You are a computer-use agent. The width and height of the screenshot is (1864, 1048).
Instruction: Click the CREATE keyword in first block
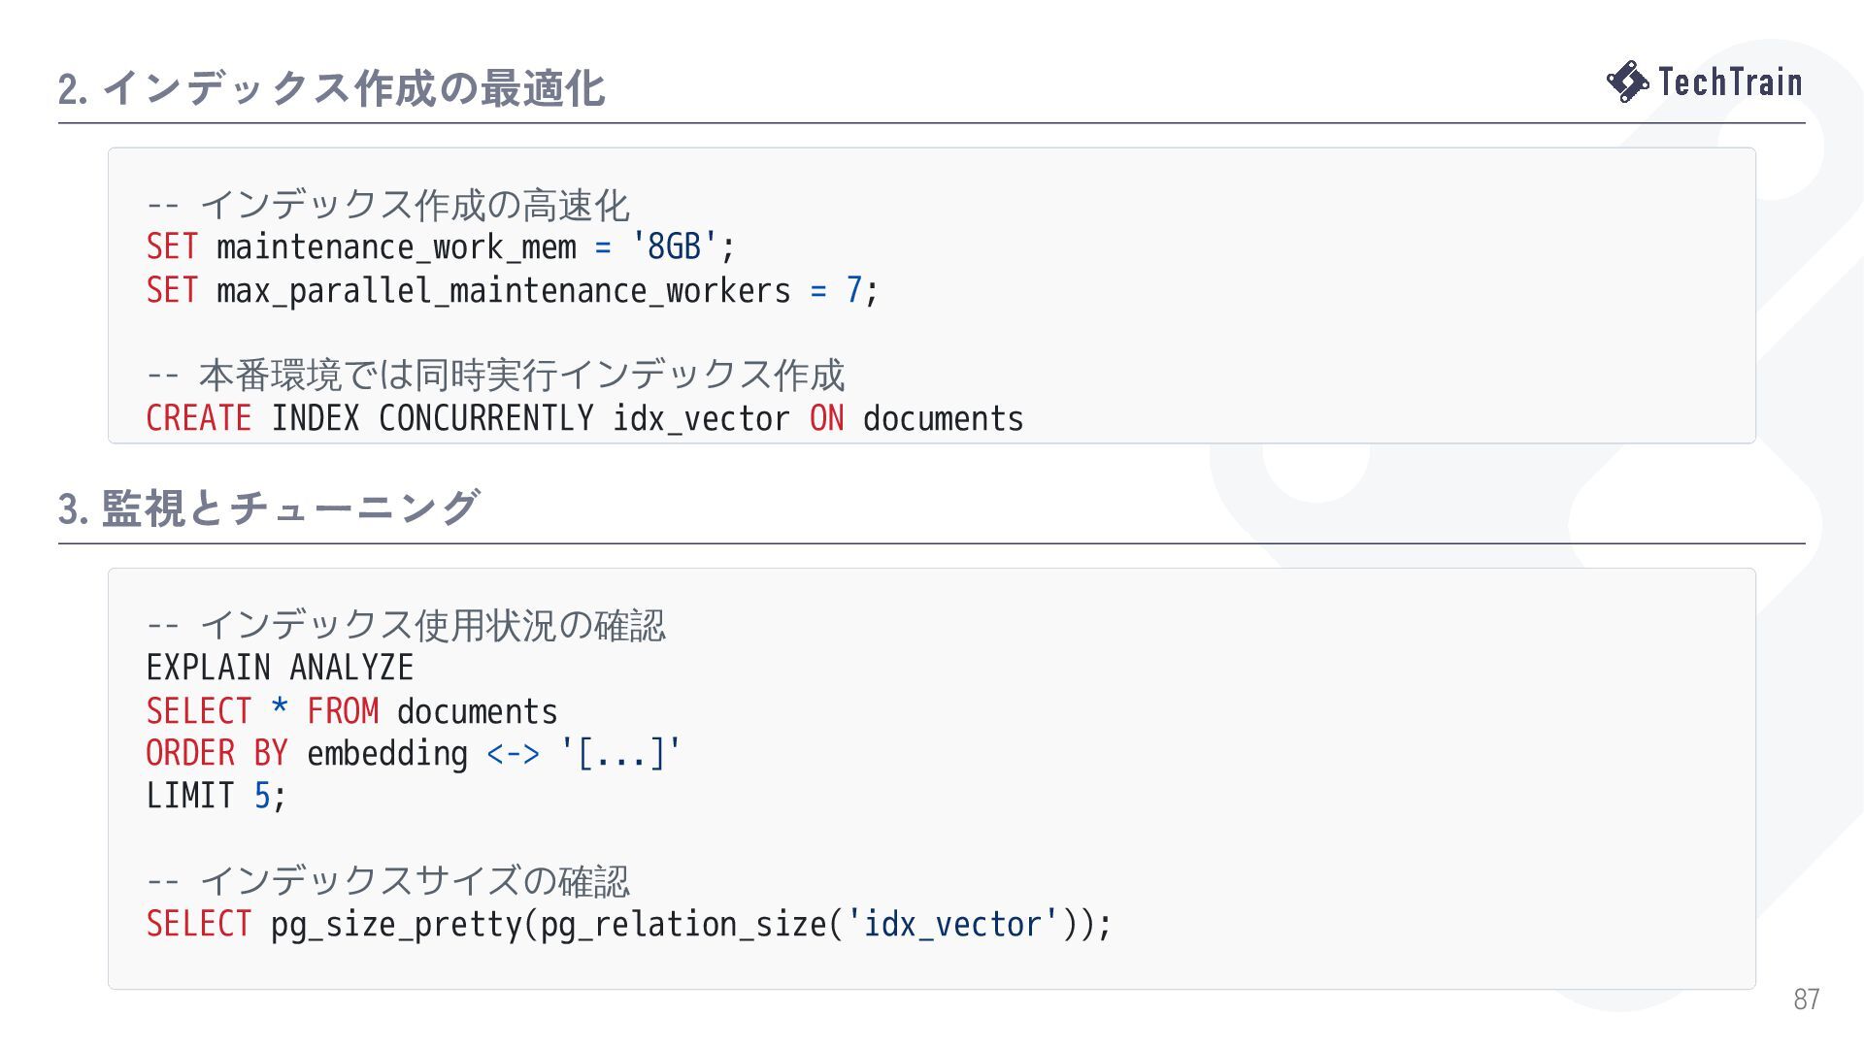(199, 418)
